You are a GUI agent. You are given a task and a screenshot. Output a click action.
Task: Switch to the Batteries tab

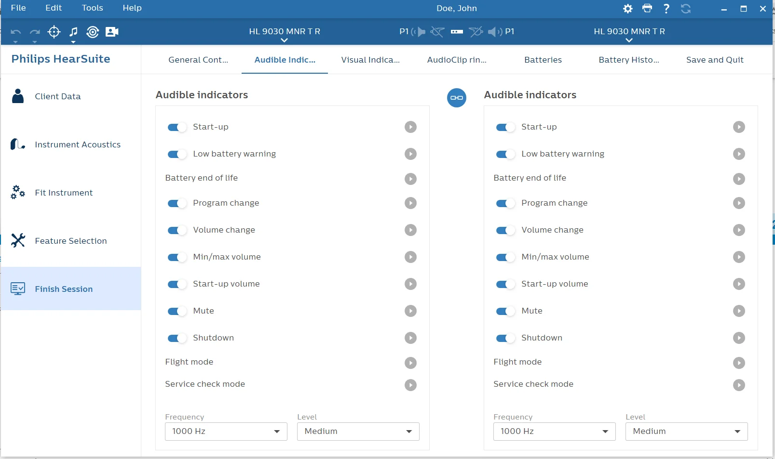point(543,60)
